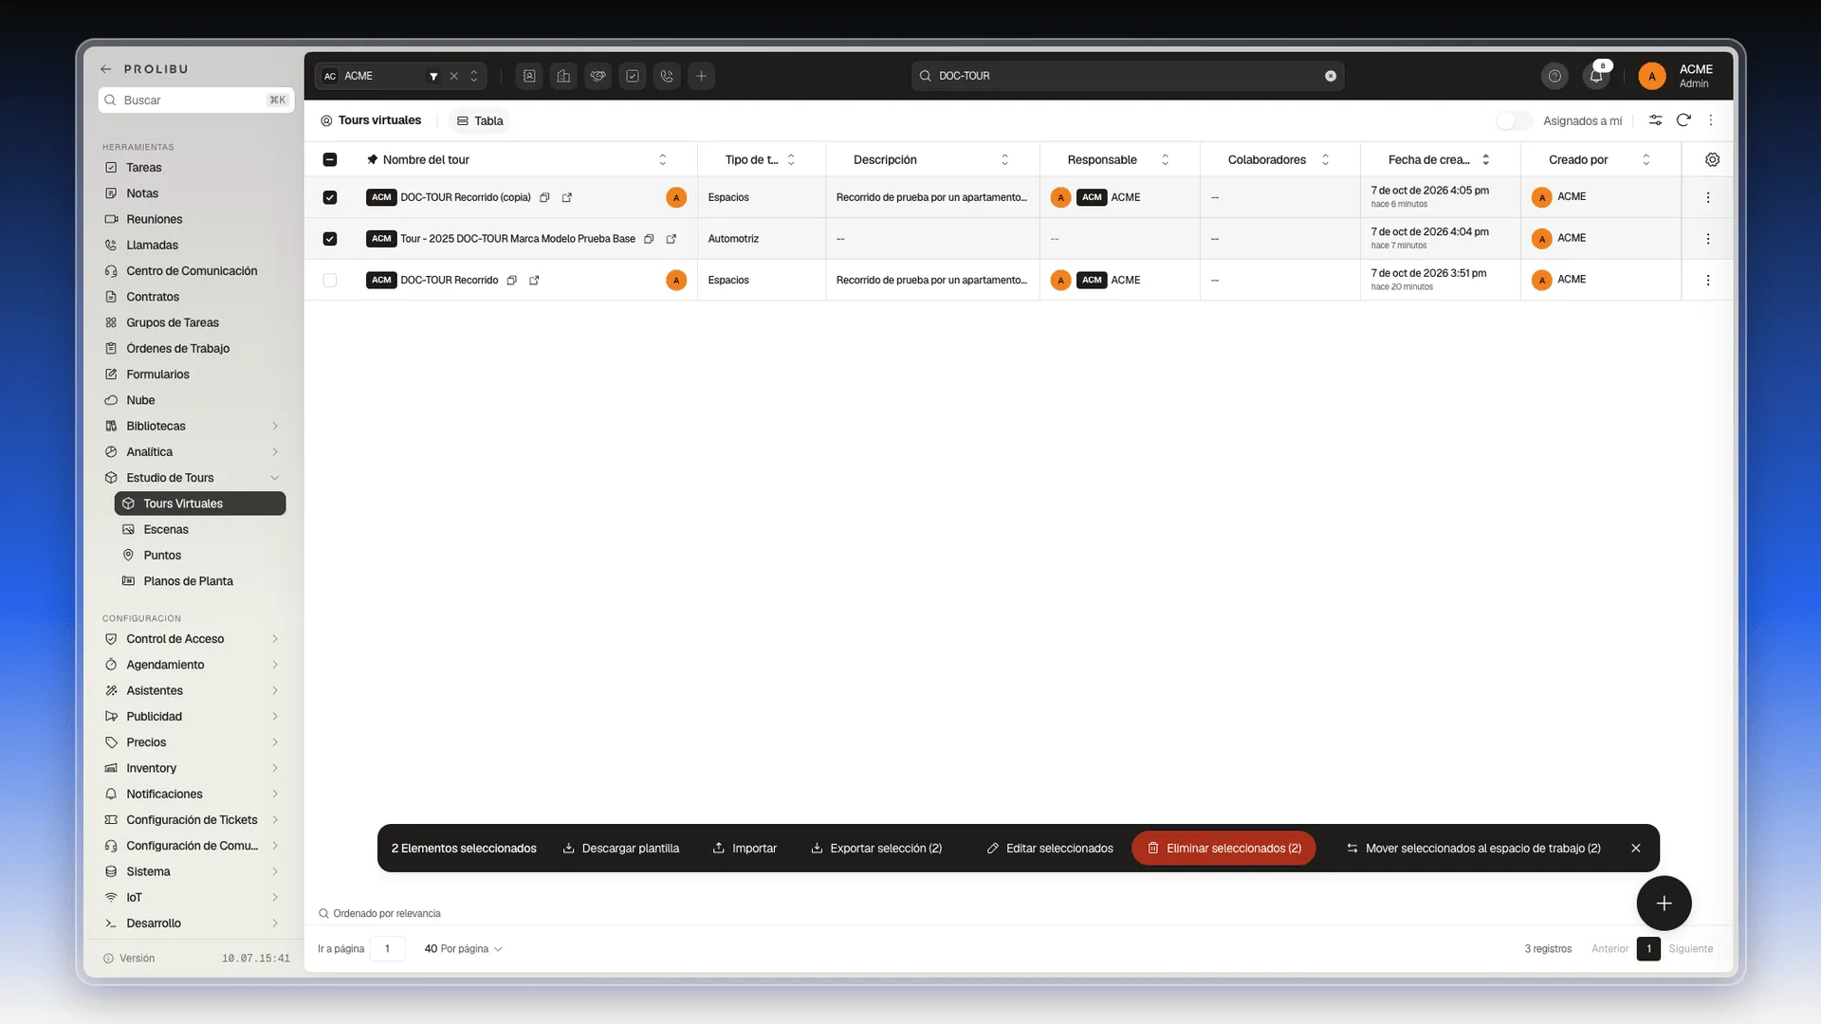Open the filter sliders icon
The height and width of the screenshot is (1024, 1821).
pos(1655,120)
